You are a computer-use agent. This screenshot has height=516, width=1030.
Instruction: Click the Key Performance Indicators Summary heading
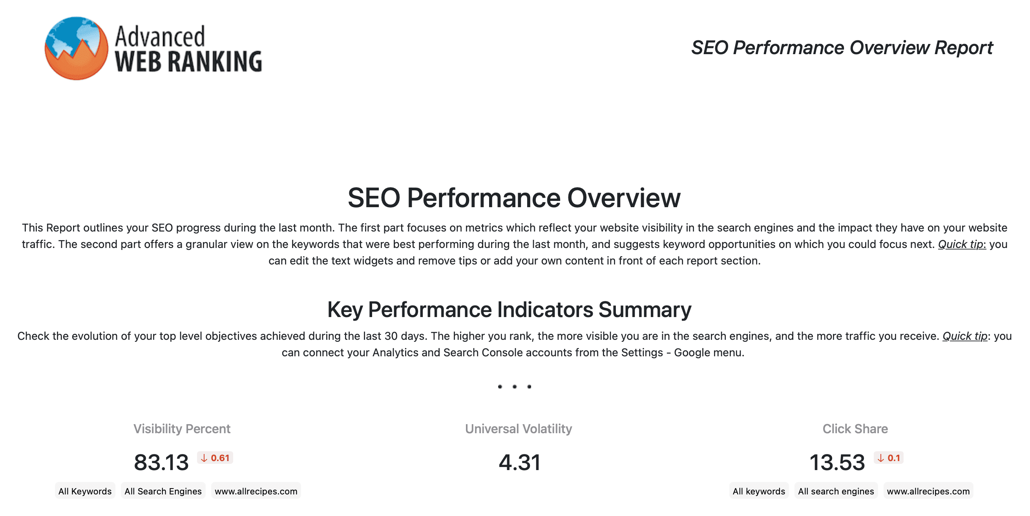point(510,309)
